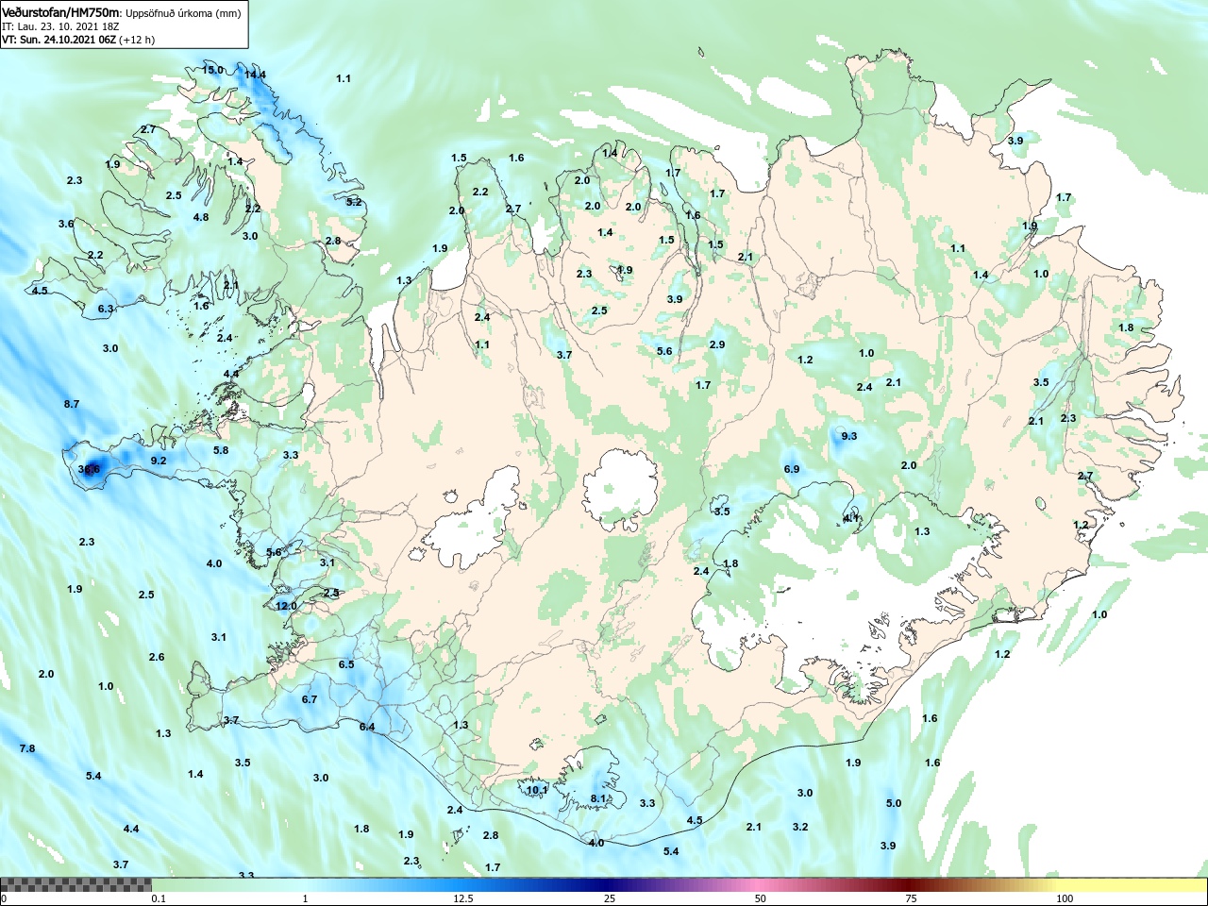Click the legend label '50'
1208x906 pixels.
[760, 898]
